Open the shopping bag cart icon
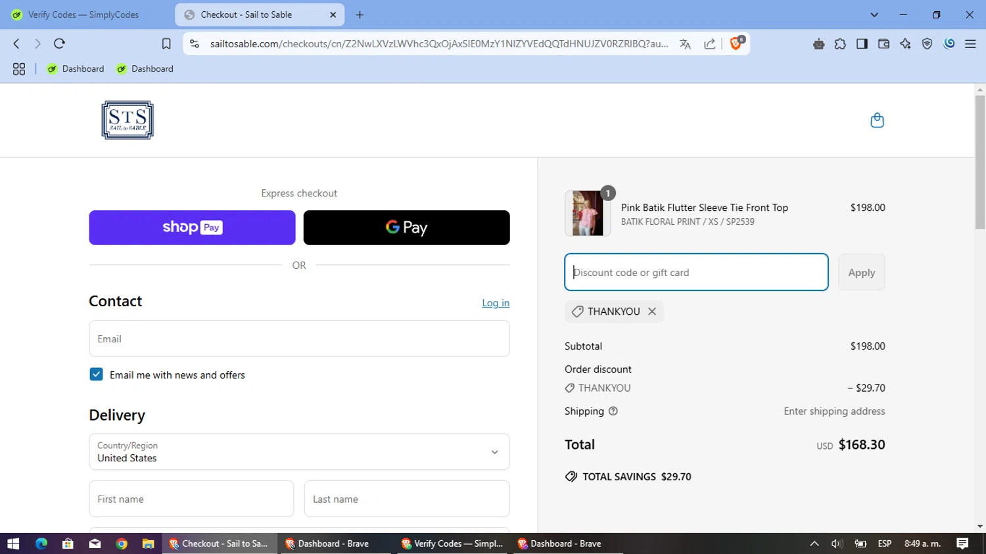The width and height of the screenshot is (986, 554). point(877,120)
